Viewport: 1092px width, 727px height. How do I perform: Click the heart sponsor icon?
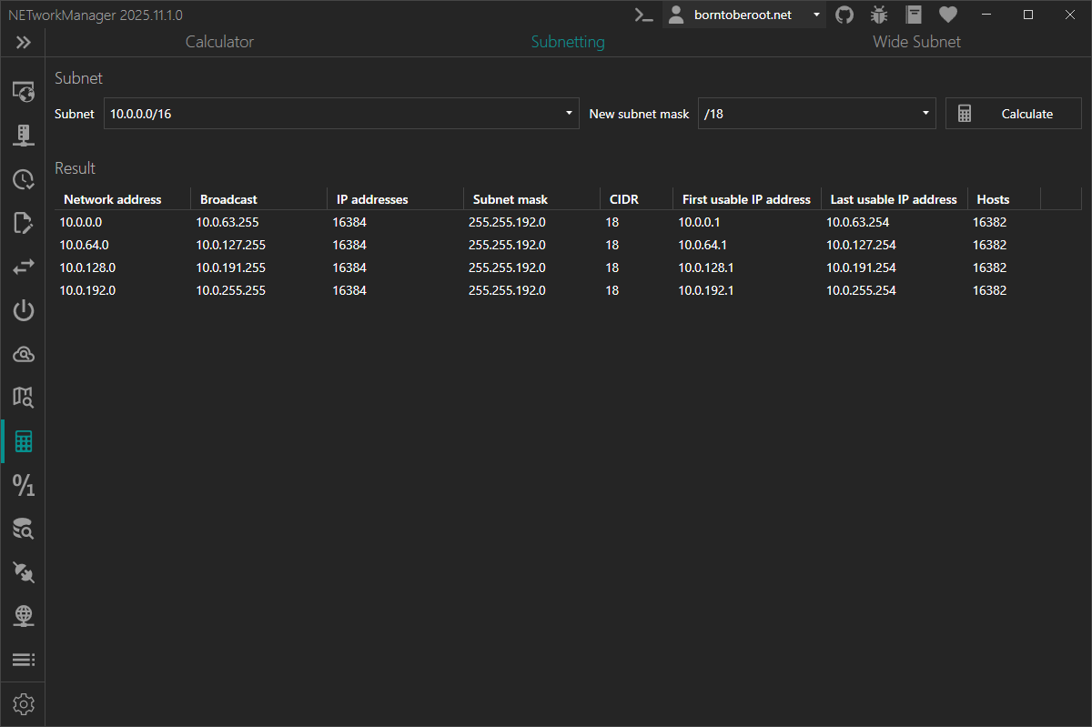coord(947,15)
